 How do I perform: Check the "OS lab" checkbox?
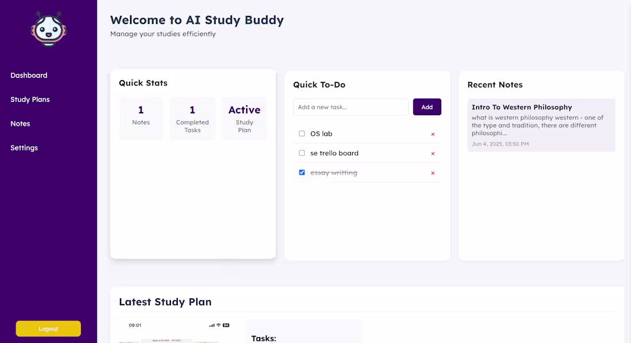[x=302, y=133]
